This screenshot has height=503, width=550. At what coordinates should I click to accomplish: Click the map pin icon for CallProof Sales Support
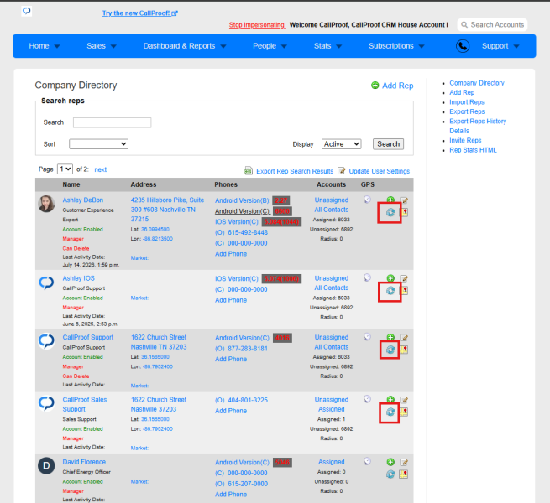tap(404, 412)
